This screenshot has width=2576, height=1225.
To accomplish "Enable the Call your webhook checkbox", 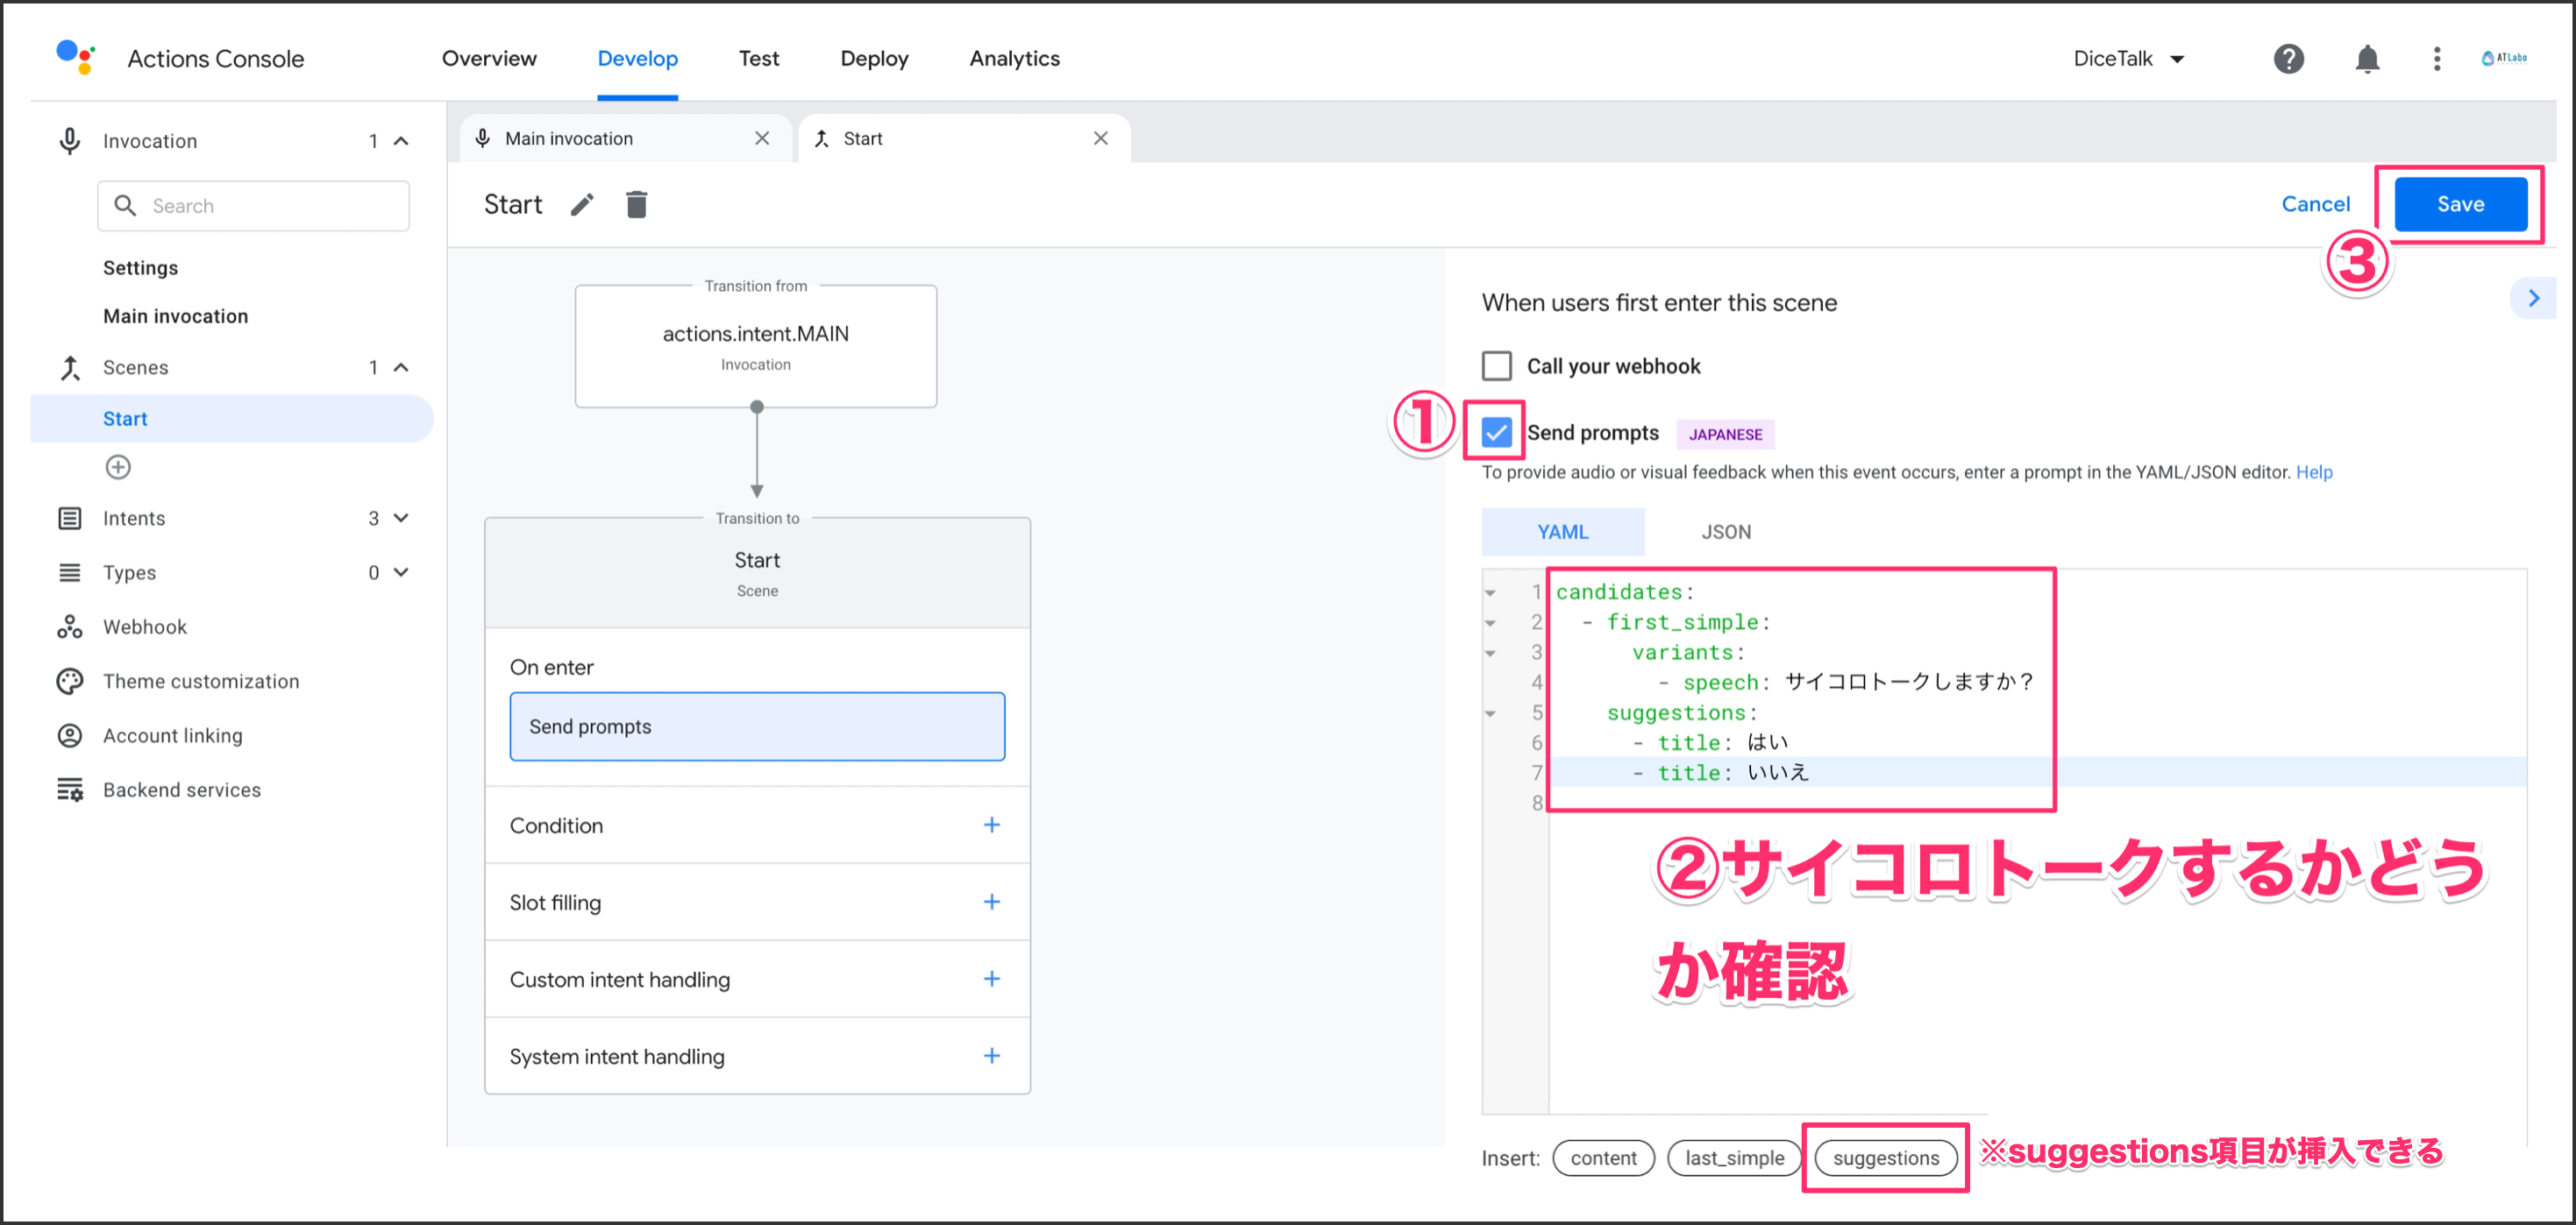I will (1496, 365).
